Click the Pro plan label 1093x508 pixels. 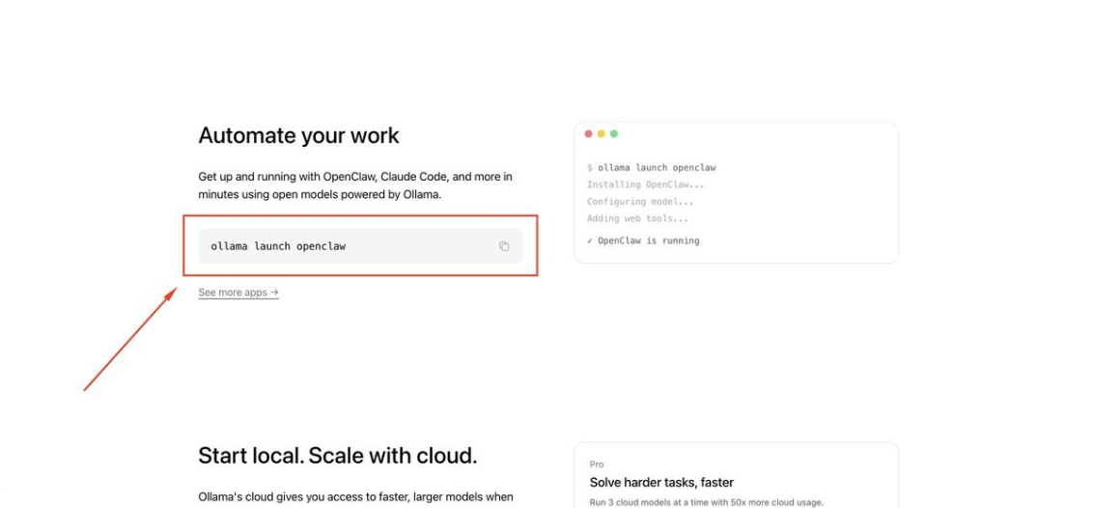597,465
